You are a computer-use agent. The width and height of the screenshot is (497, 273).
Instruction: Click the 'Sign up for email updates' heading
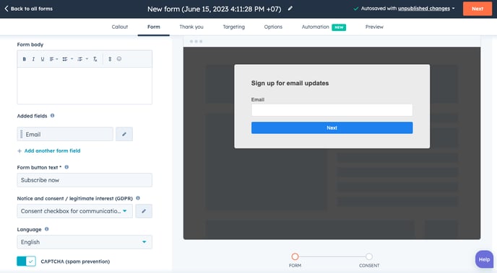[290, 83]
